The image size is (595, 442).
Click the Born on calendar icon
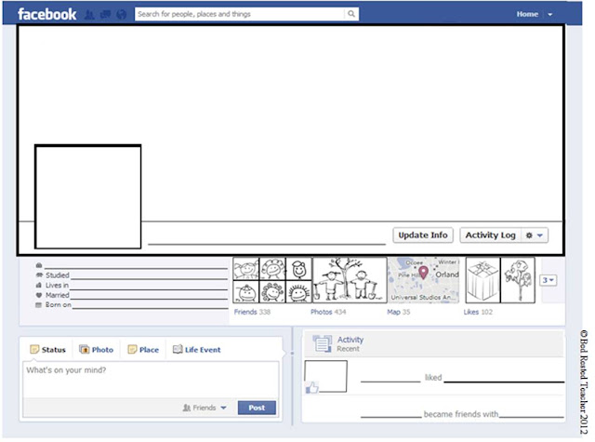tap(38, 305)
